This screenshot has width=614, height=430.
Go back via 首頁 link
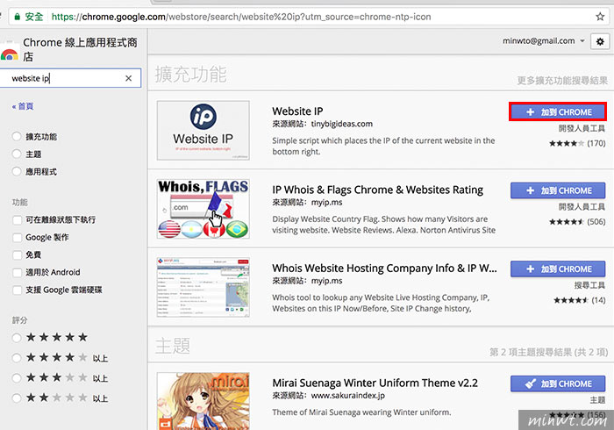click(23, 106)
